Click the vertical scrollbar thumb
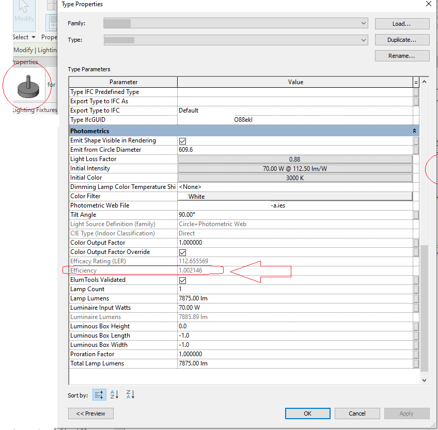438x430 pixels. point(424,308)
